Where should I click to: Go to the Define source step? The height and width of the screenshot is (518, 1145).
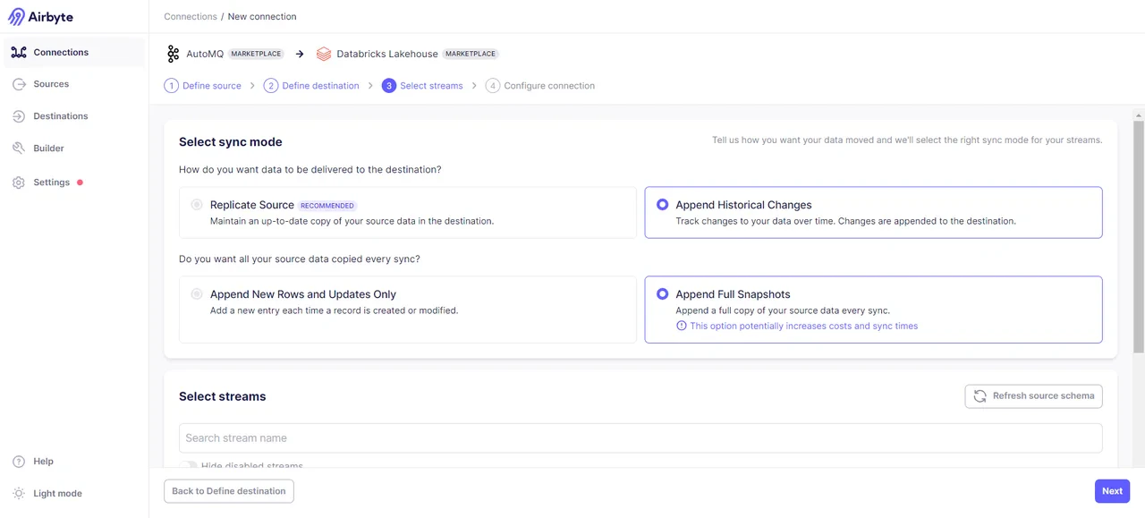tap(211, 85)
